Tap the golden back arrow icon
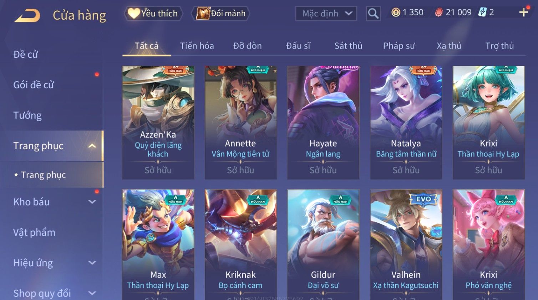This screenshot has height=300, width=538. [27, 16]
